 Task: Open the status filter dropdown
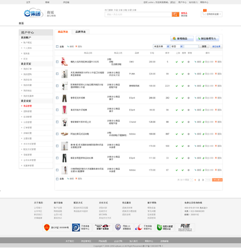click(x=176, y=46)
